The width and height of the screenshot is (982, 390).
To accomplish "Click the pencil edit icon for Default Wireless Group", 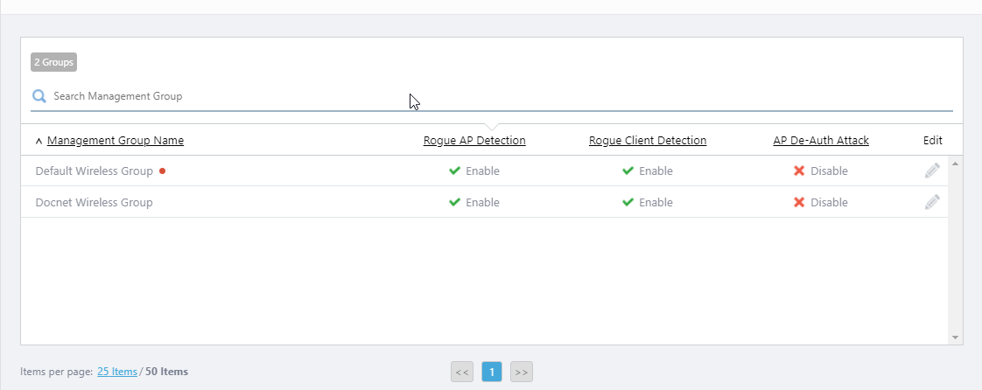I will [x=932, y=171].
